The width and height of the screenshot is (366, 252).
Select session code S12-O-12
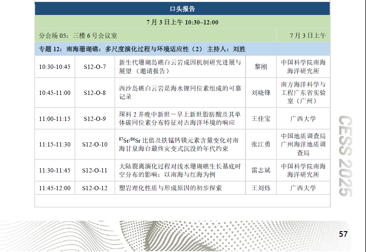pyautogui.click(x=95, y=188)
